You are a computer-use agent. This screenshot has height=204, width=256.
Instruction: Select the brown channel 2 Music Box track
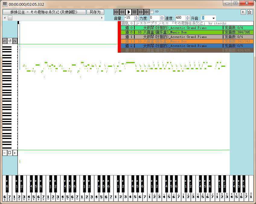point(187,50)
